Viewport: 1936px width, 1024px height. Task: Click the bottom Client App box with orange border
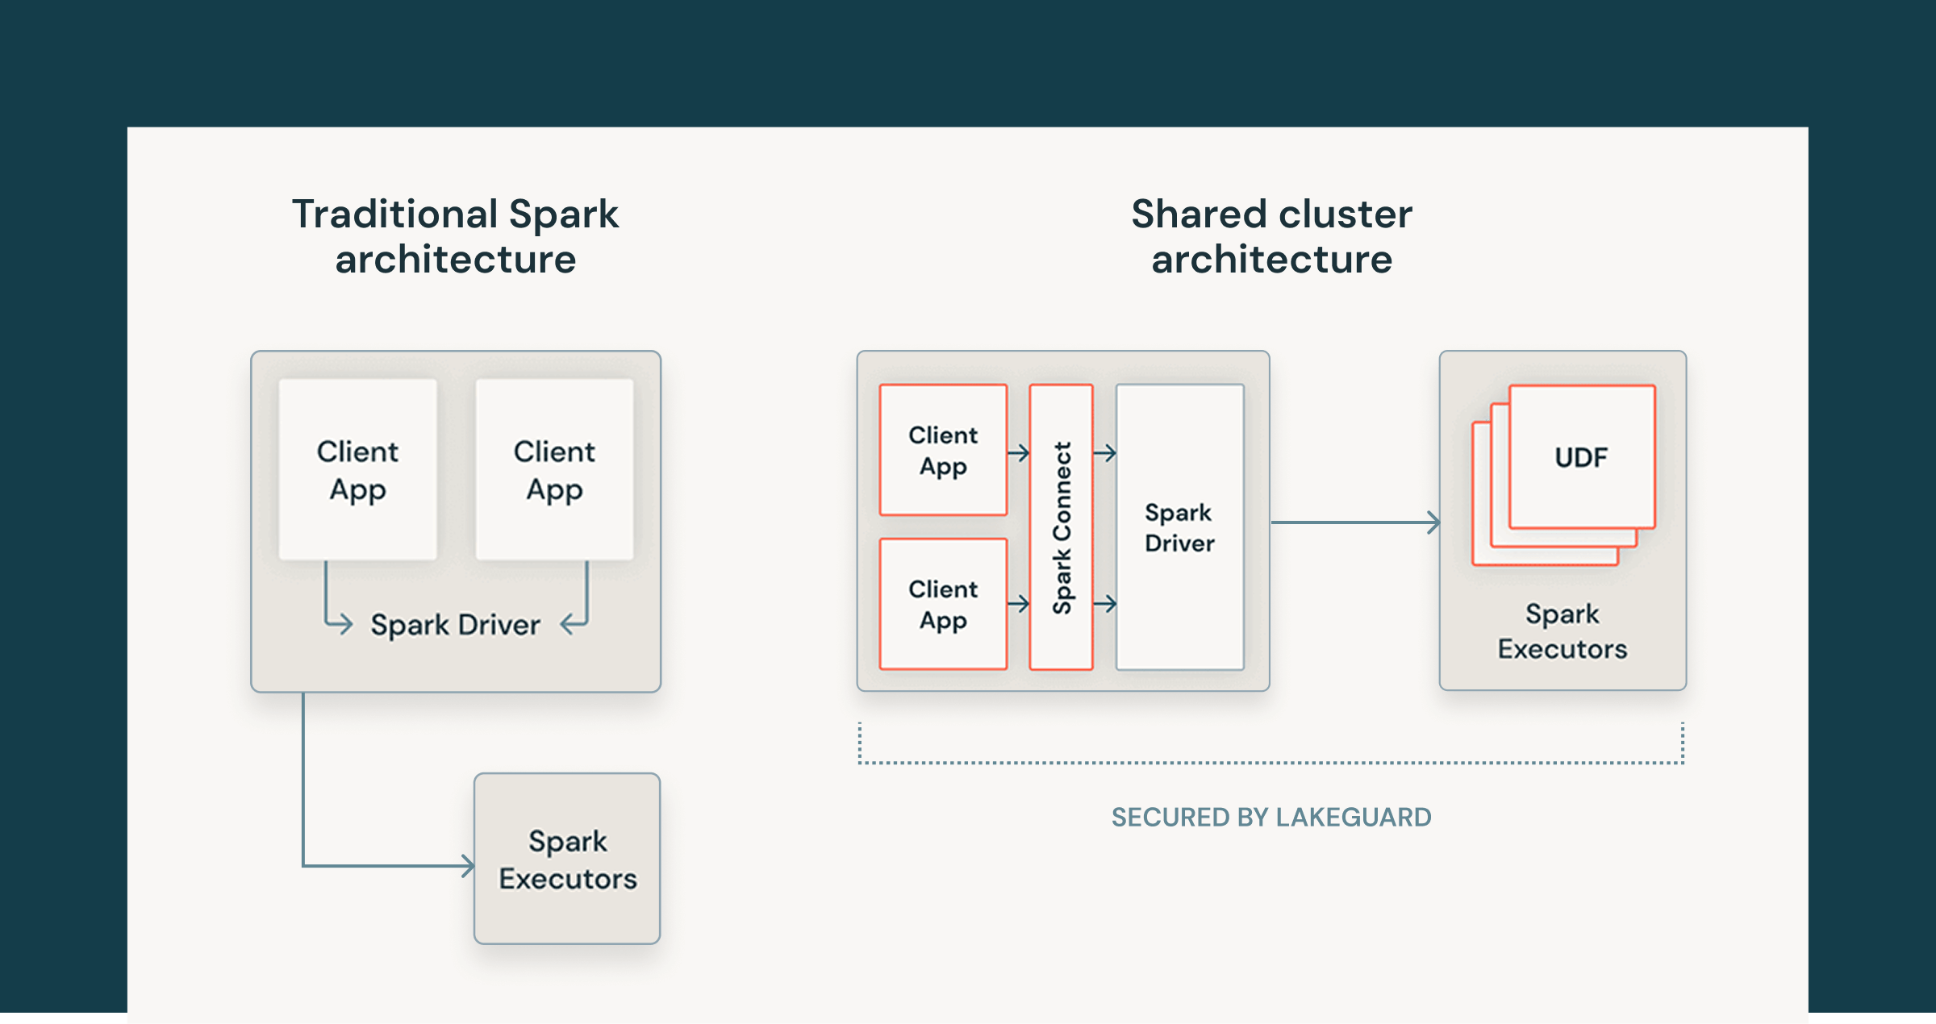pyautogui.click(x=943, y=604)
